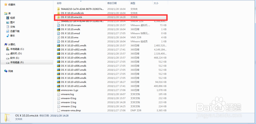Click the OS X 10.10.vmdk archive icon
This screenshot has height=124, width=256.
tap(58, 29)
